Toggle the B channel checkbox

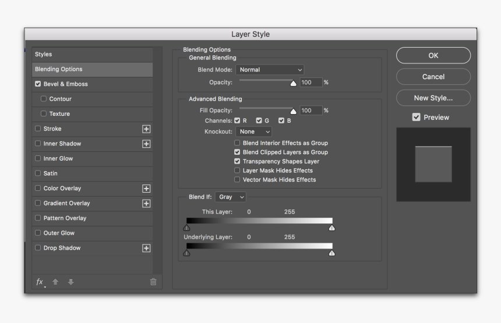pos(281,120)
